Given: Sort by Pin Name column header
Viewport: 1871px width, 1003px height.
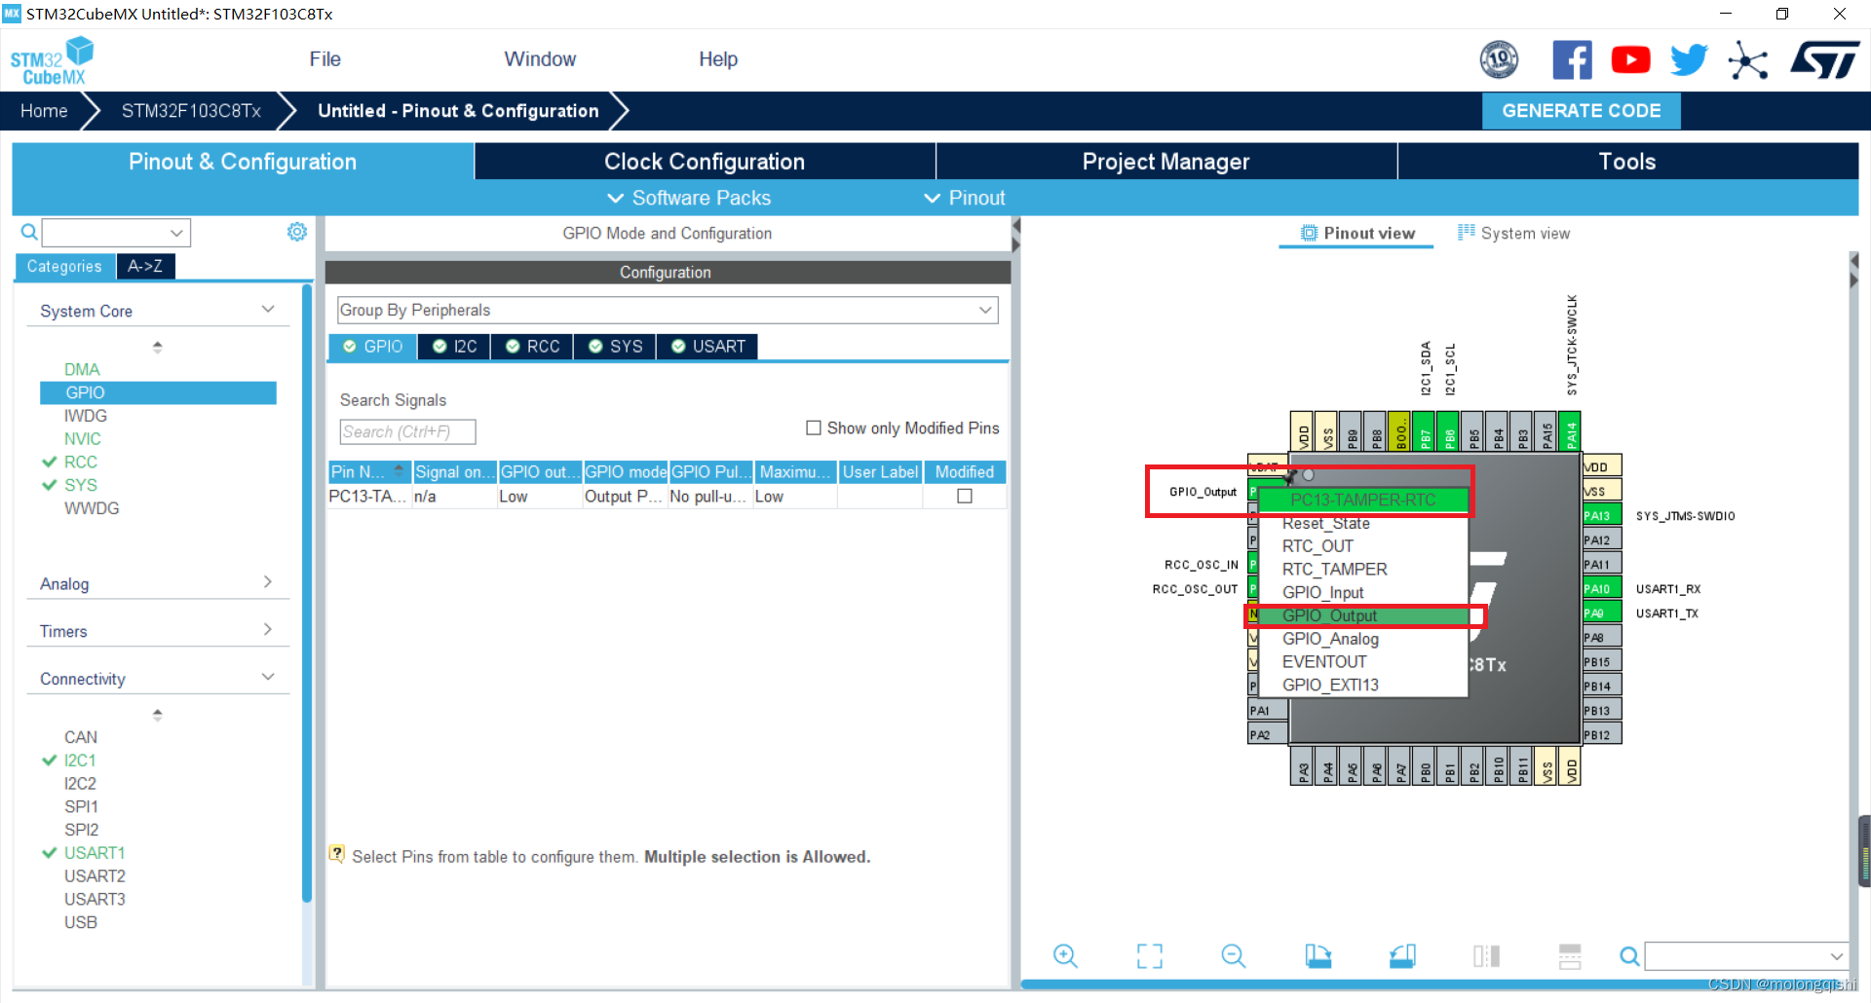Looking at the screenshot, I should tap(369, 472).
